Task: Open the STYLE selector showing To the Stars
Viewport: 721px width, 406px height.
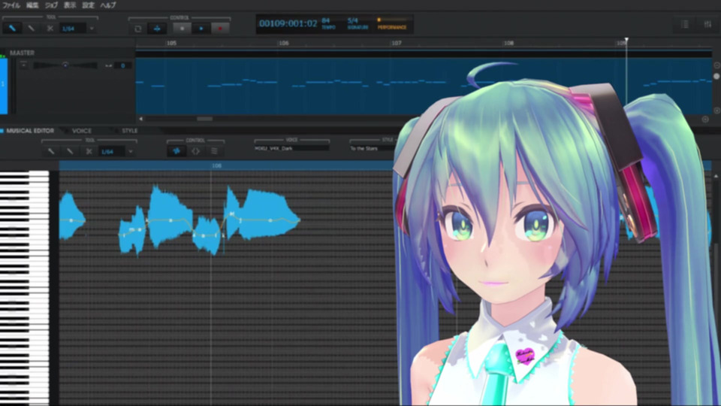Action: 373,148
